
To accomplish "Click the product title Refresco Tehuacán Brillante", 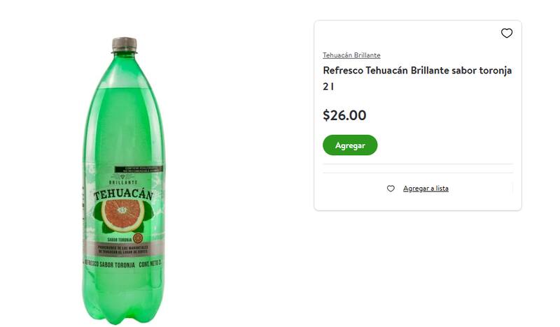I will pos(417,71).
